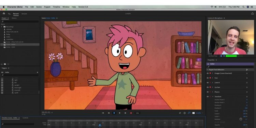Open the Share/export icon at top right
This screenshot has height=128, width=256.
(x=252, y=14)
